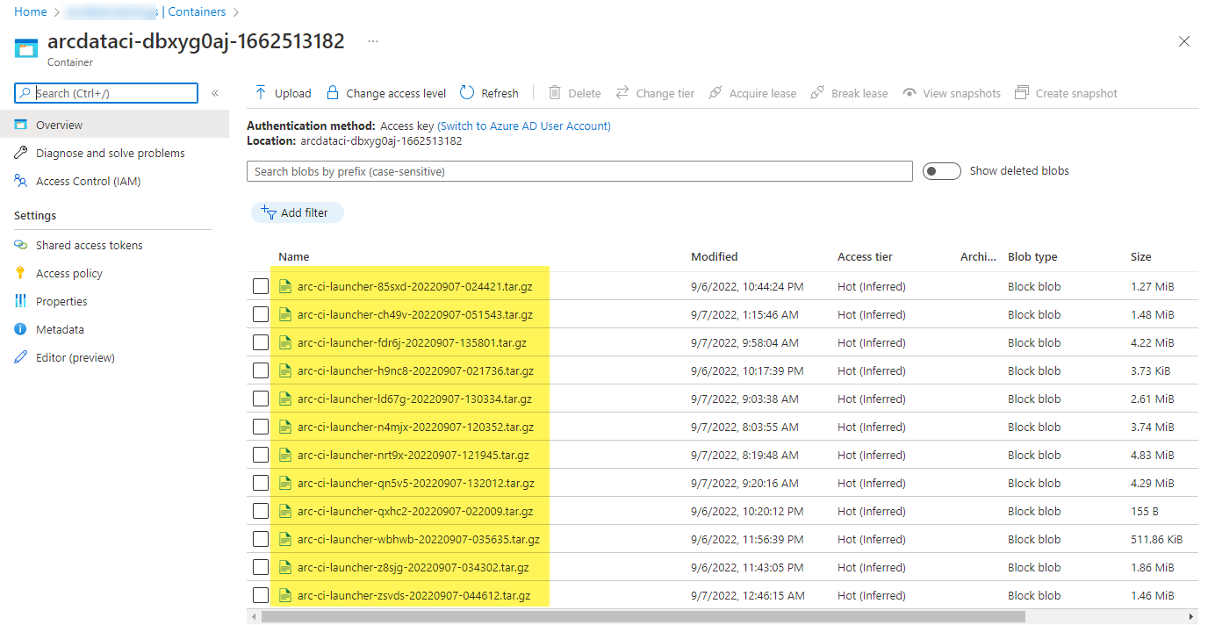Open Shared access tokens settings
Viewport: 1215px width, 625px height.
(x=89, y=245)
